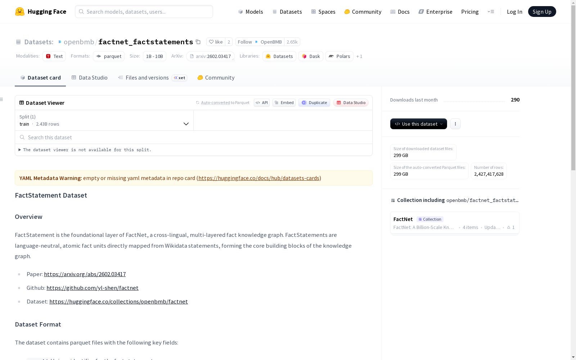Image resolution: width=576 pixels, height=360 pixels.
Task: Select the parquet format tag
Action: [109, 56]
